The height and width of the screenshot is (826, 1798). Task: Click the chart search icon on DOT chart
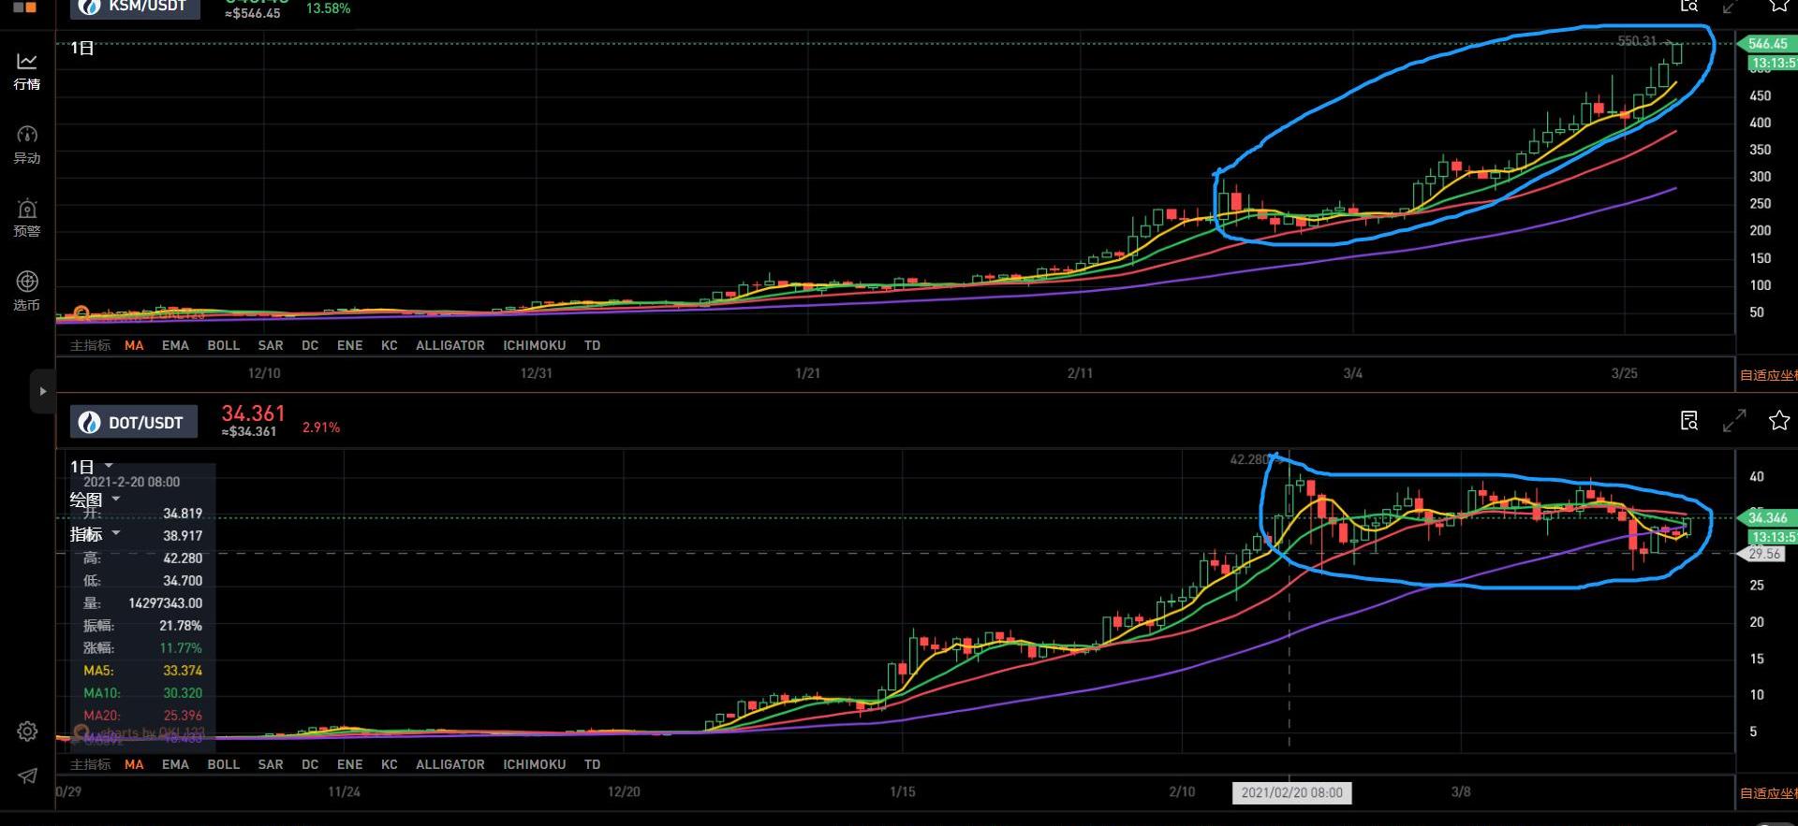click(x=1689, y=421)
